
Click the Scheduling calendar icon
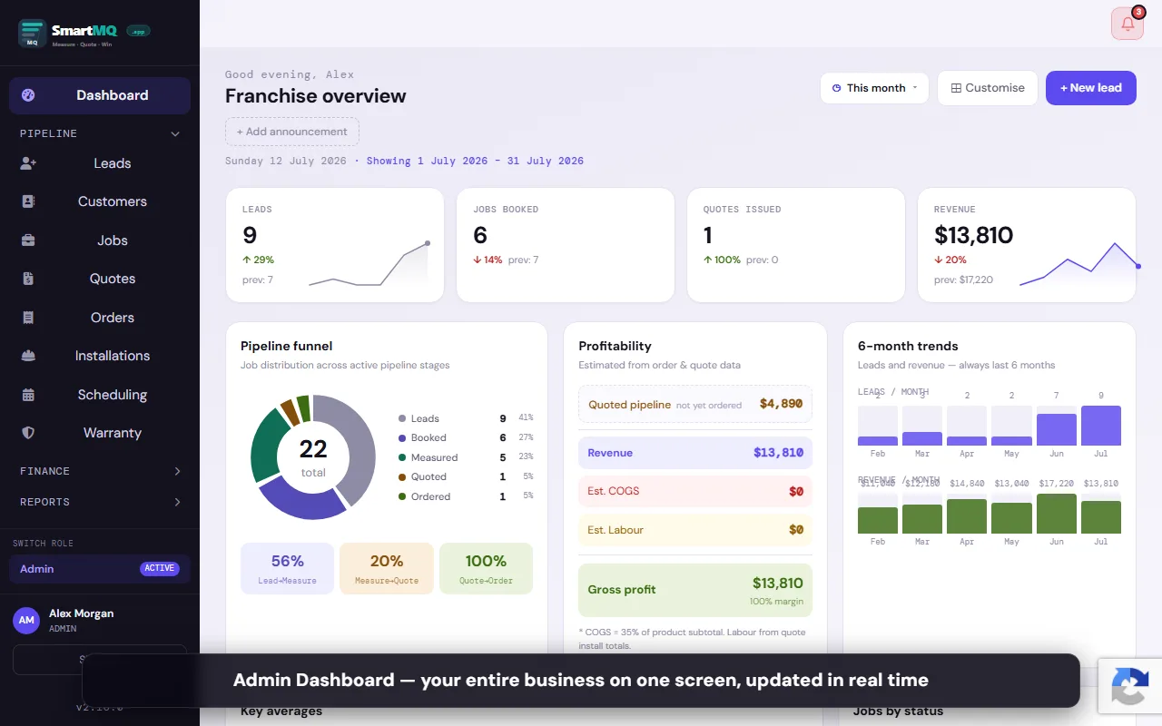28,395
